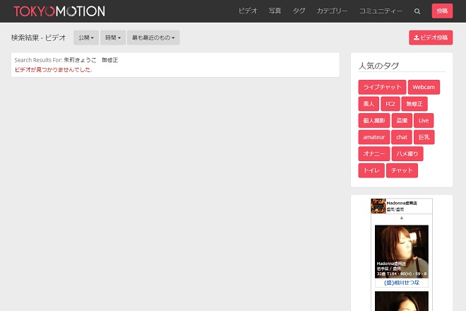Viewport: 466px width, 311px height.
Task: Open the 時間 dropdown filter
Action: pos(113,37)
